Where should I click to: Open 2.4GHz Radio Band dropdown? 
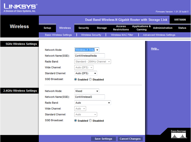(x=93, y=103)
